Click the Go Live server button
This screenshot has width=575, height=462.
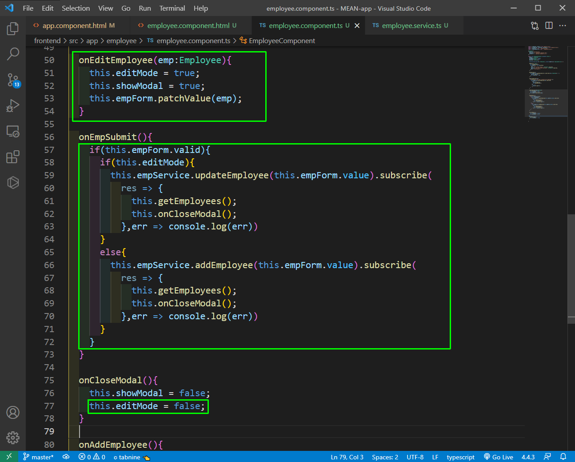coord(499,457)
